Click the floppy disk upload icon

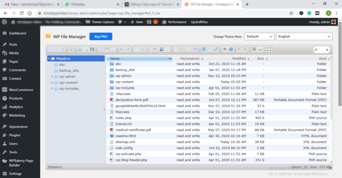point(92,49)
